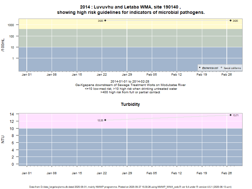Click the main chart title for site 190140
Viewport: 252px width, 189px height.
(x=130, y=9)
